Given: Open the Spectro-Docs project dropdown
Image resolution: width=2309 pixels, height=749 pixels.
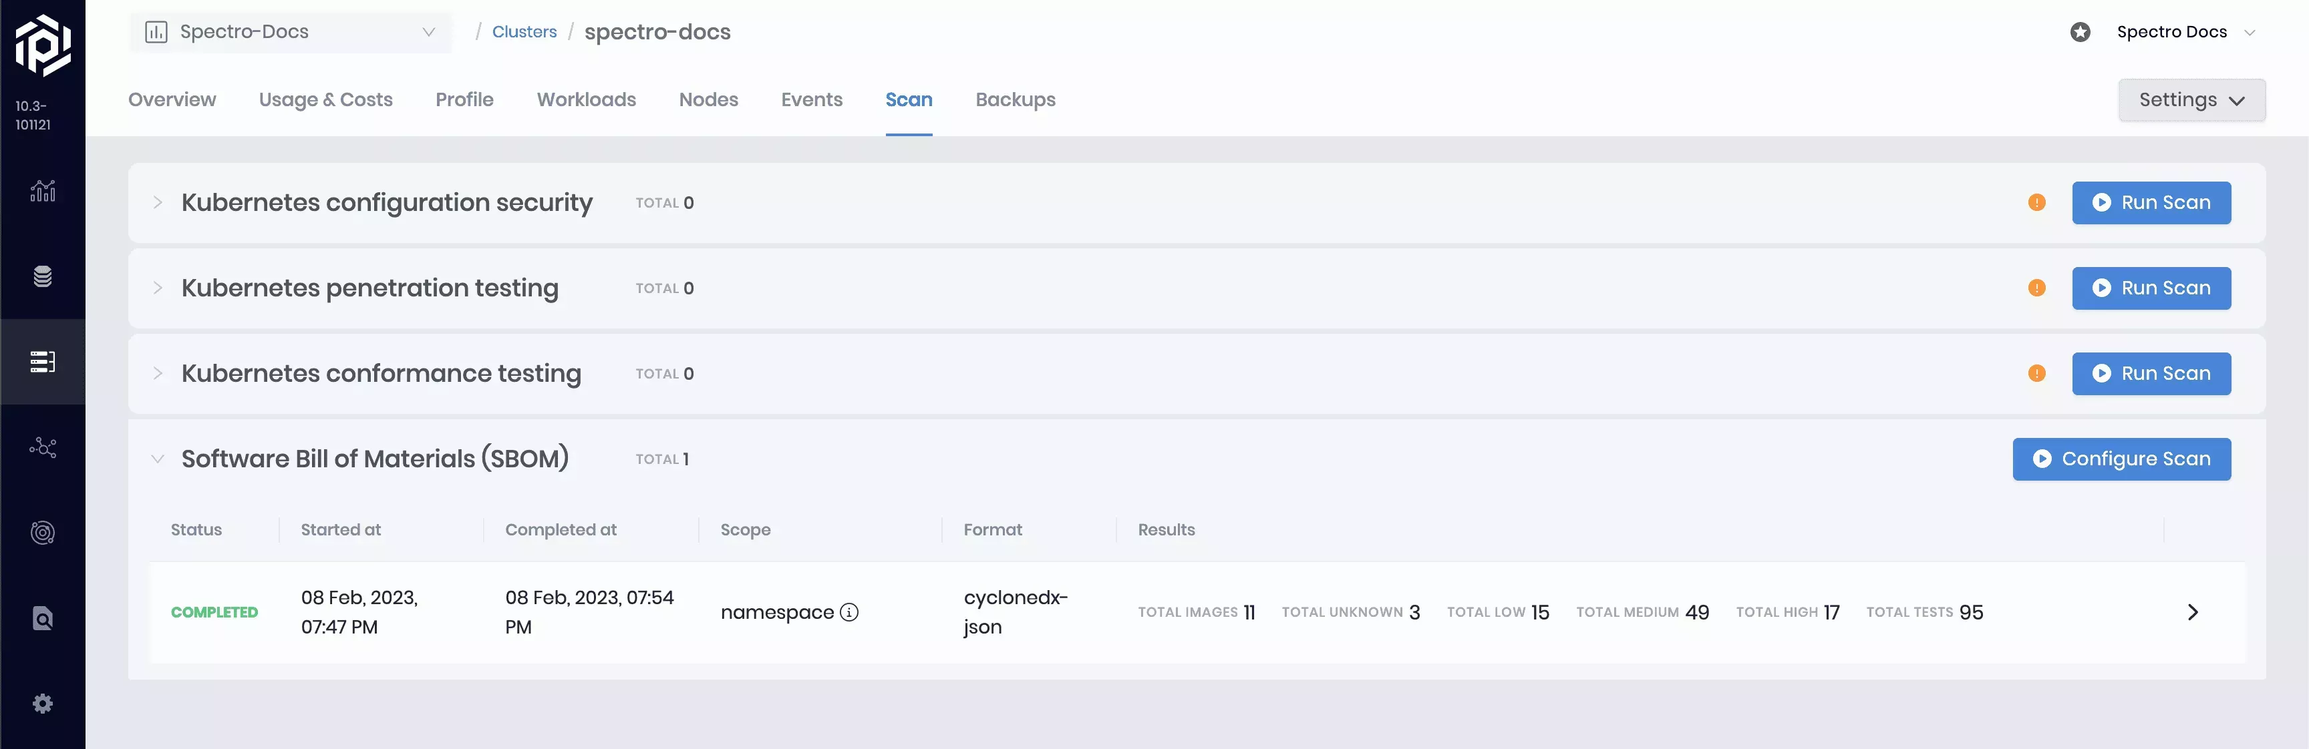Looking at the screenshot, I should click(x=289, y=32).
